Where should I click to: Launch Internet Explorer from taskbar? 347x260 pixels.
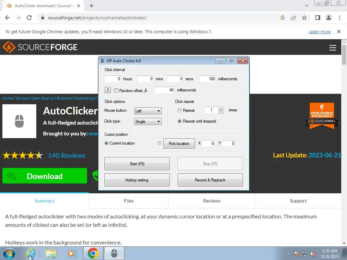(30, 253)
